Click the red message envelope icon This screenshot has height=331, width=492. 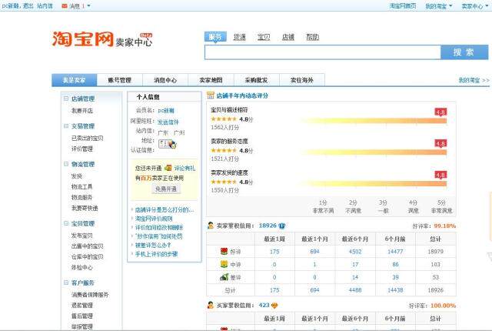65,5
